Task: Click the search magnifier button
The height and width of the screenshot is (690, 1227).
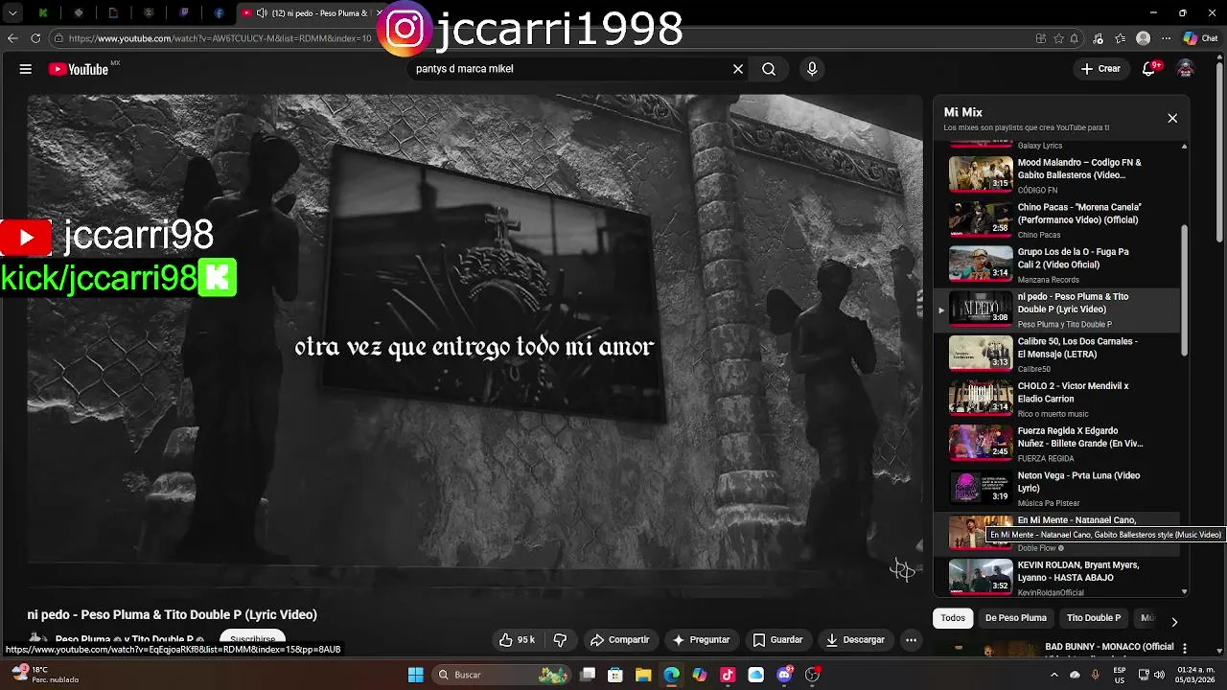Action: (x=769, y=69)
